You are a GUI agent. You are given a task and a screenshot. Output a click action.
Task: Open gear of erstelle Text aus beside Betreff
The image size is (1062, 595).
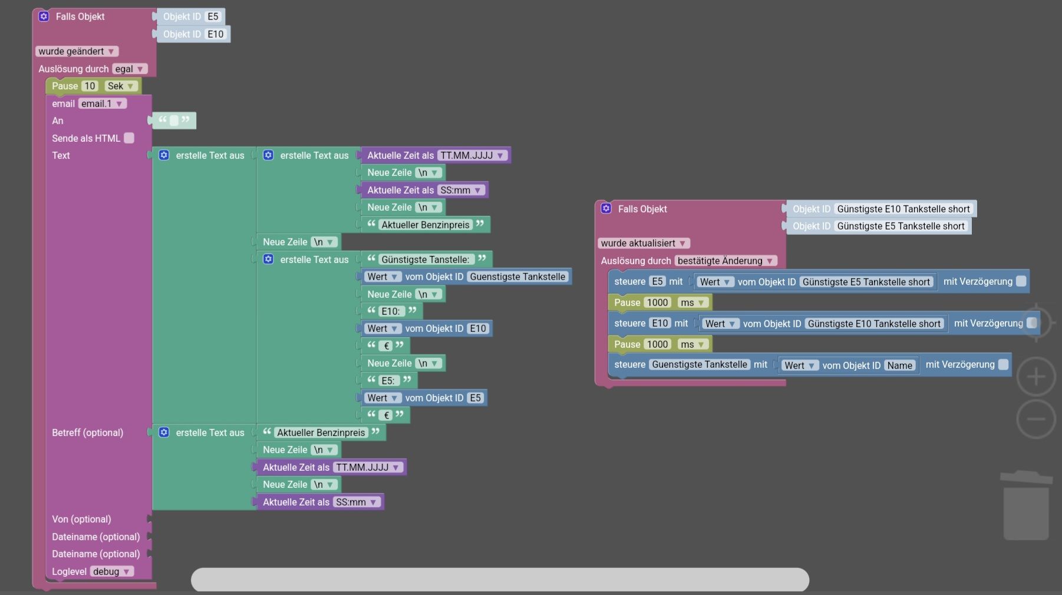[x=164, y=433]
